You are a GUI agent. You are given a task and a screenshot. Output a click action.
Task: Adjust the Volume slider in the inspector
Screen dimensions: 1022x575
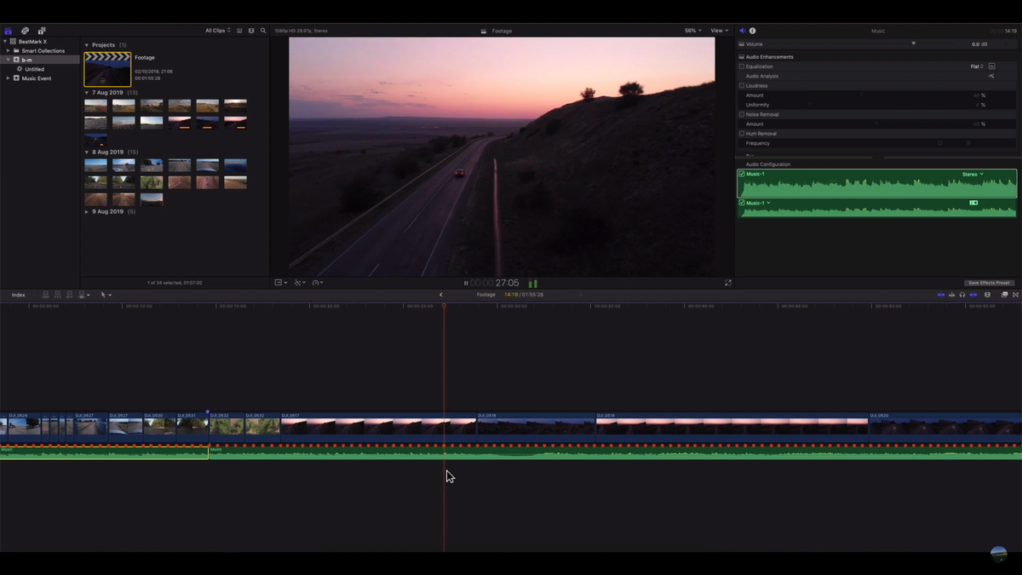[x=913, y=43]
